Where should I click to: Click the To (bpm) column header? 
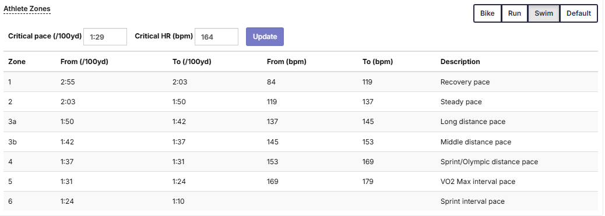point(378,62)
